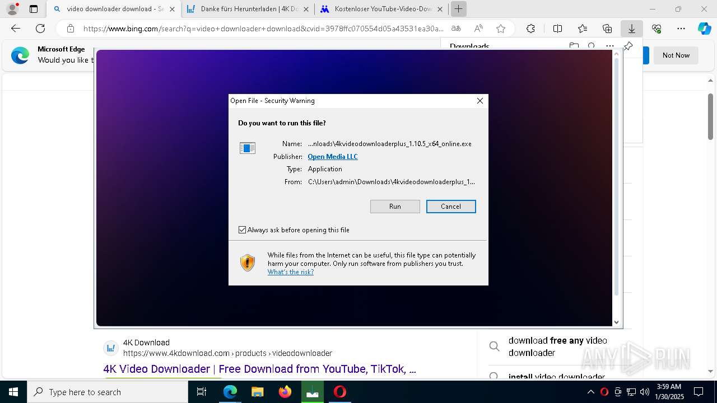Switch to Kostenloser YouTube-Video-Downloader tab
717x403 pixels.
(382, 9)
